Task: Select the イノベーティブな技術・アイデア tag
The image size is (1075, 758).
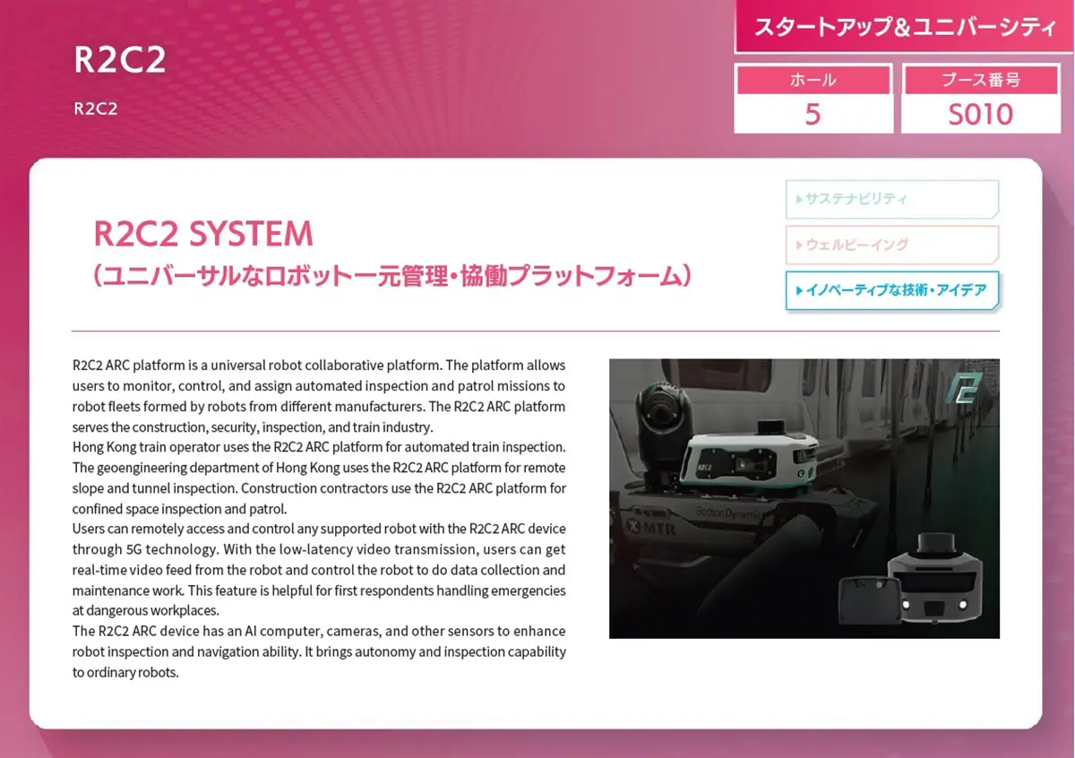Action: point(891,290)
